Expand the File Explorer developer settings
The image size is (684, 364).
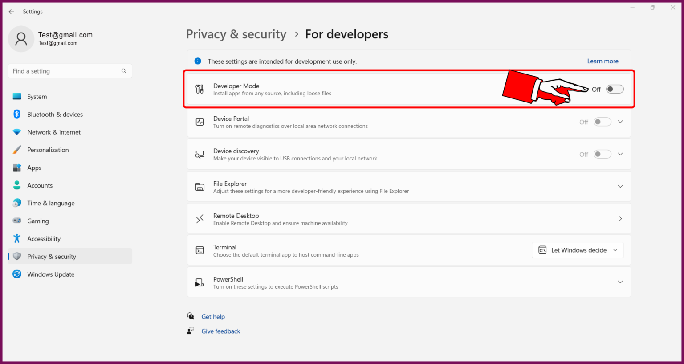[620, 186]
